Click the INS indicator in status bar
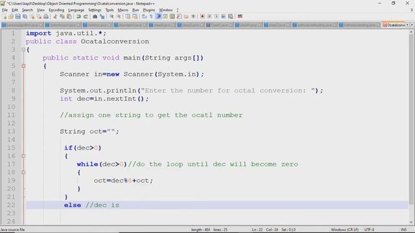The image size is (415, 233). tap(403, 230)
